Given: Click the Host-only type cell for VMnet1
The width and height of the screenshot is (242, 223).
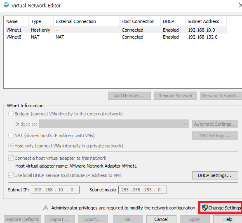Looking at the screenshot, I should (x=40, y=30).
